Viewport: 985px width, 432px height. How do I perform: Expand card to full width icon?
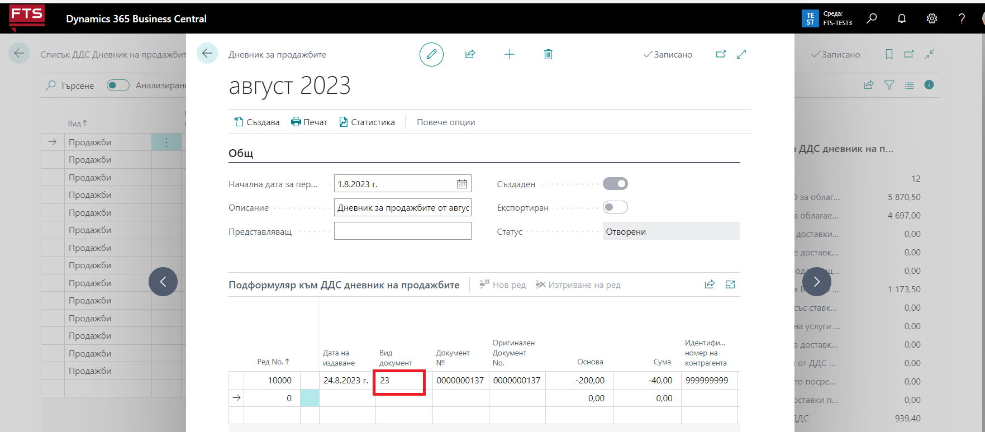741,54
